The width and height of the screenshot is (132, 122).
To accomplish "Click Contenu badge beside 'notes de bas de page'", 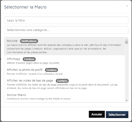I will (x=62, y=81).
